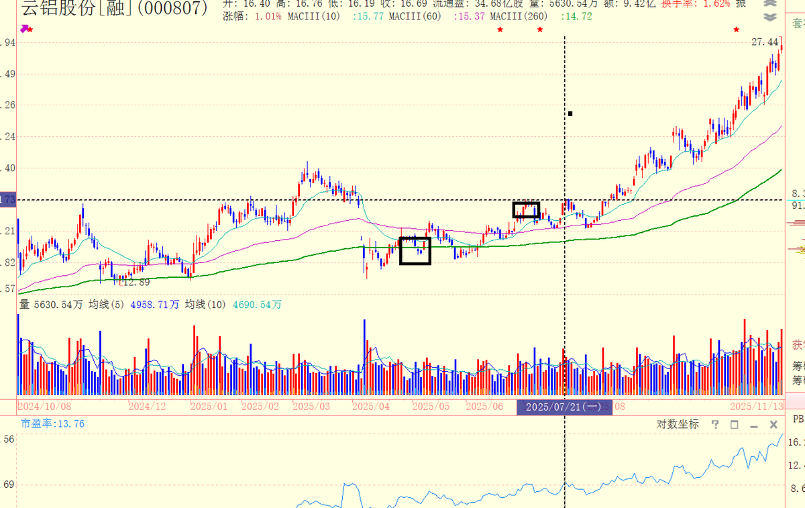Click the highlighted crosshair price tag on the left axis
This screenshot has width=805, height=508.
coord(8,199)
